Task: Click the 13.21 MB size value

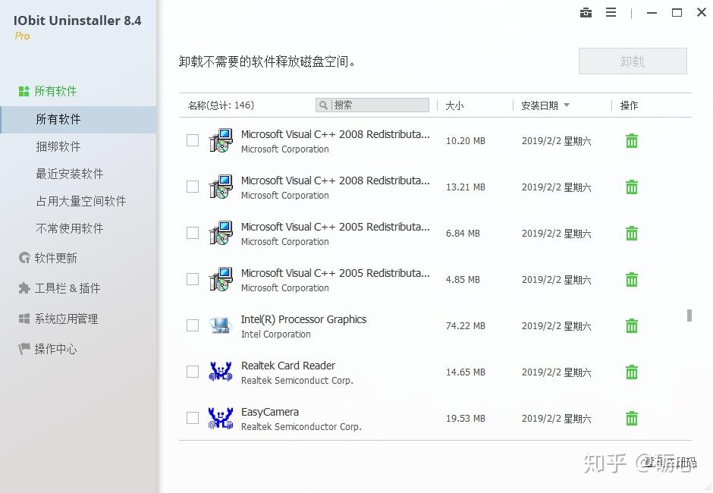Action: pos(465,187)
